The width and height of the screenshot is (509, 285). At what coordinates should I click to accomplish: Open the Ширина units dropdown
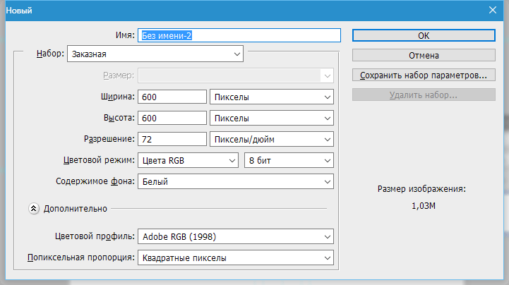tap(272, 97)
